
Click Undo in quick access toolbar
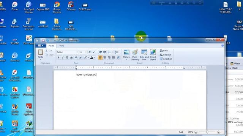pyautogui.click(x=47, y=40)
